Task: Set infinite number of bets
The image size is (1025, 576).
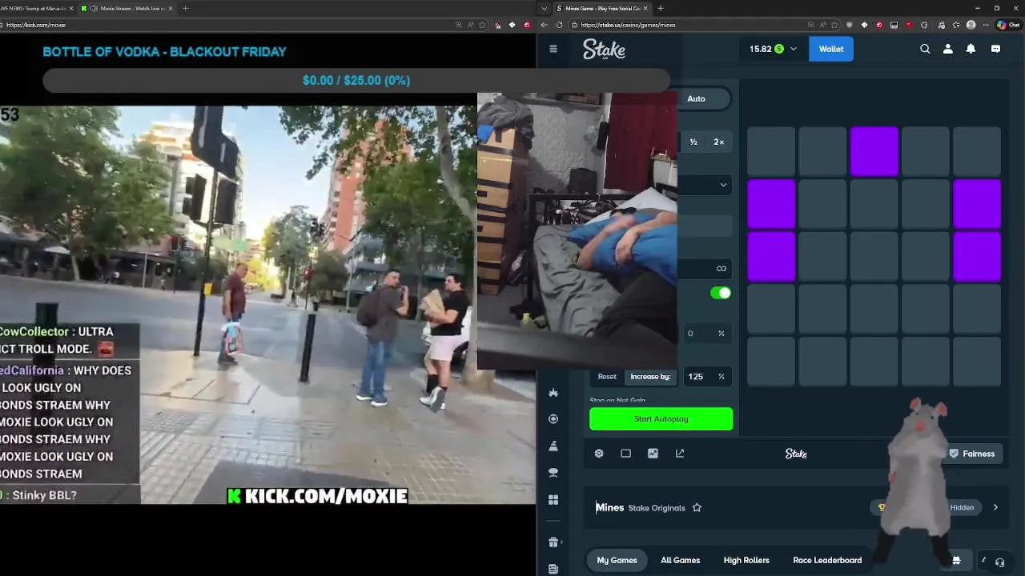Action: click(x=721, y=269)
